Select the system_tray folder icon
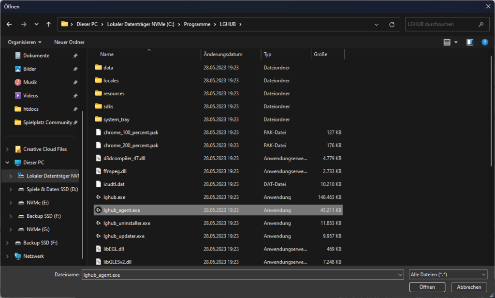Image resolution: width=495 pixels, height=298 pixels. point(99,119)
